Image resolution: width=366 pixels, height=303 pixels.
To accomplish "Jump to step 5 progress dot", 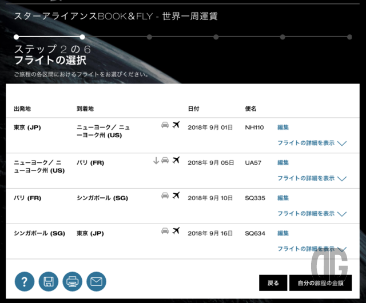I will point(283,37).
